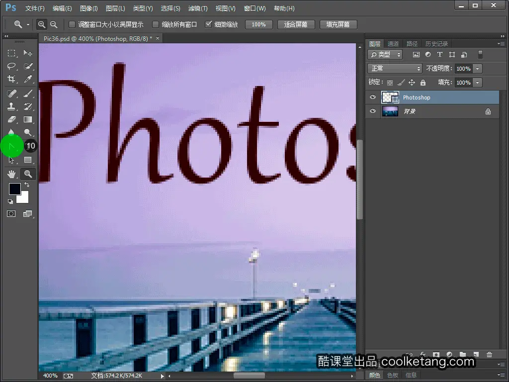Hide the Photoshop text layer

pyautogui.click(x=373, y=97)
